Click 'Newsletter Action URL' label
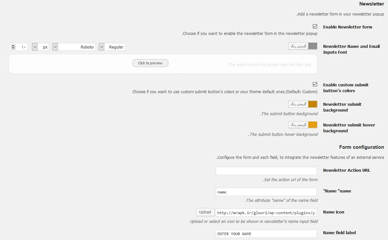The image size is (388, 240). (x=347, y=170)
